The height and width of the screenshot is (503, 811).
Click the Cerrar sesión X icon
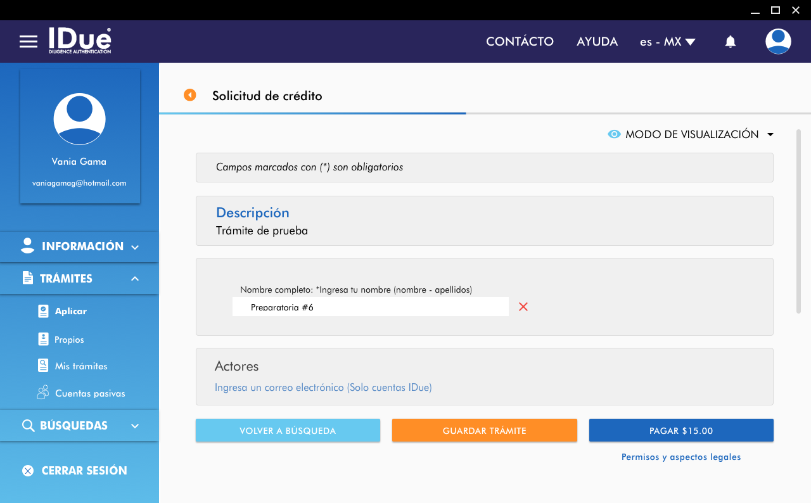(28, 471)
